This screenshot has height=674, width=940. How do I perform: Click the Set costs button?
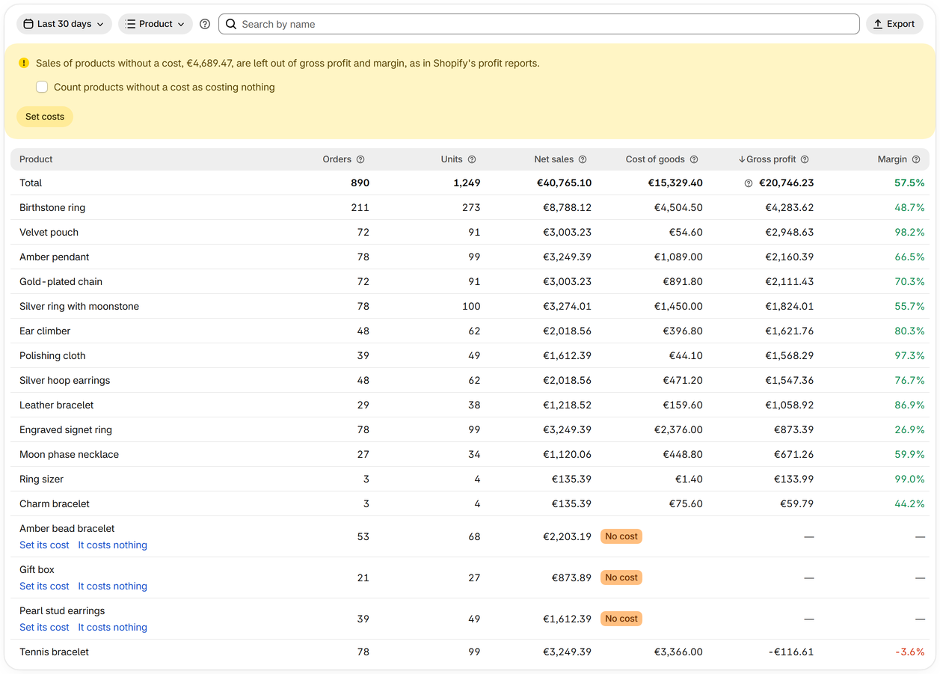tap(45, 117)
